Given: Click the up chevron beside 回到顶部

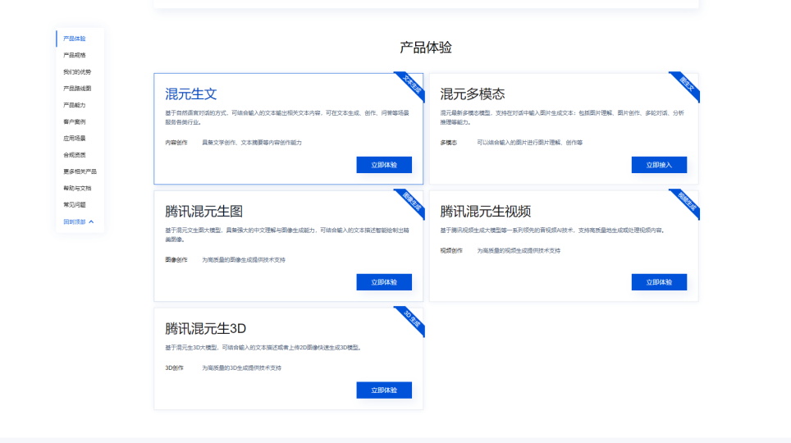Looking at the screenshot, I should [91, 221].
